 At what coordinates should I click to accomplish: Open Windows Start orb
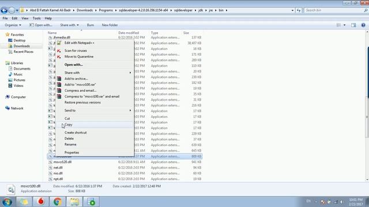(7, 202)
